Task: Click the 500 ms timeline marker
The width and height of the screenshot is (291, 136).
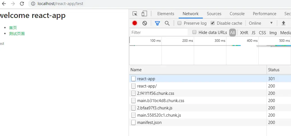Action: [x=285, y=41]
